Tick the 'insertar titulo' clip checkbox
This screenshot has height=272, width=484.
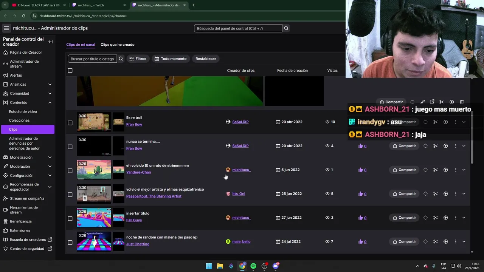[70, 218]
